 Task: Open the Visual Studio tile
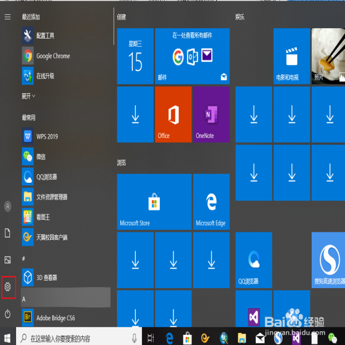pos(254,309)
